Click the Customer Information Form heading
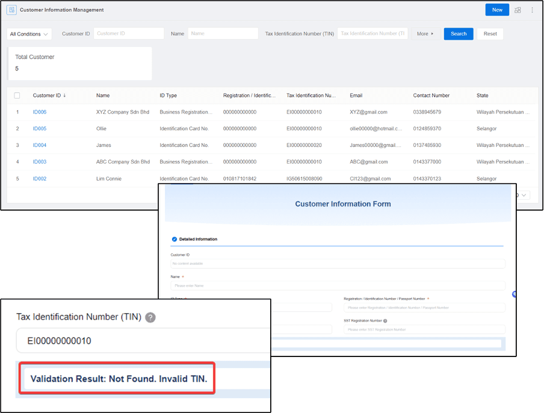Viewport: 544px width, 413px height. click(x=343, y=203)
